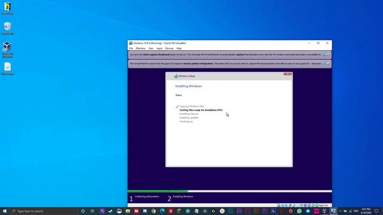Dismiss the Auto capture keyboard notification
Image resolution: width=383 pixels, height=215 pixels.
[328, 54]
